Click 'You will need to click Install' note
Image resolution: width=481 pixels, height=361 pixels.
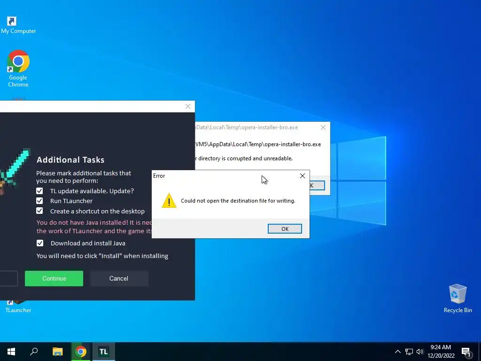pyautogui.click(x=102, y=256)
